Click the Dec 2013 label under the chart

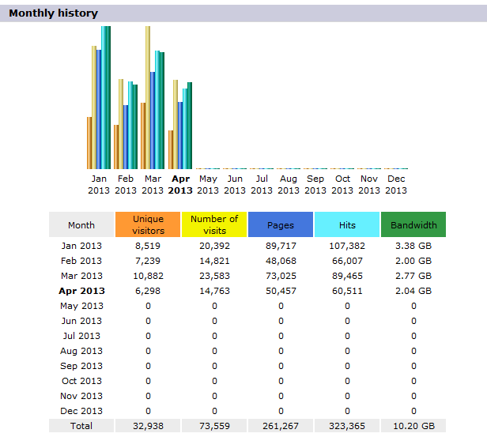[x=396, y=185]
